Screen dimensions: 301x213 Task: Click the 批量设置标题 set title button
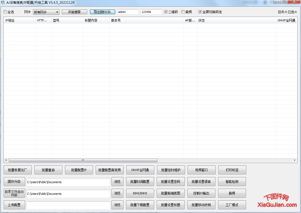click(171, 205)
